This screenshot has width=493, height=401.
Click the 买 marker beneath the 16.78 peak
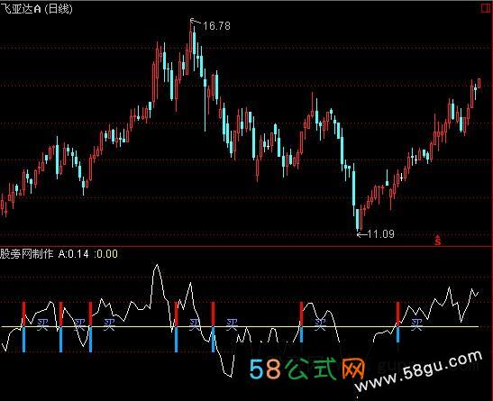point(195,324)
